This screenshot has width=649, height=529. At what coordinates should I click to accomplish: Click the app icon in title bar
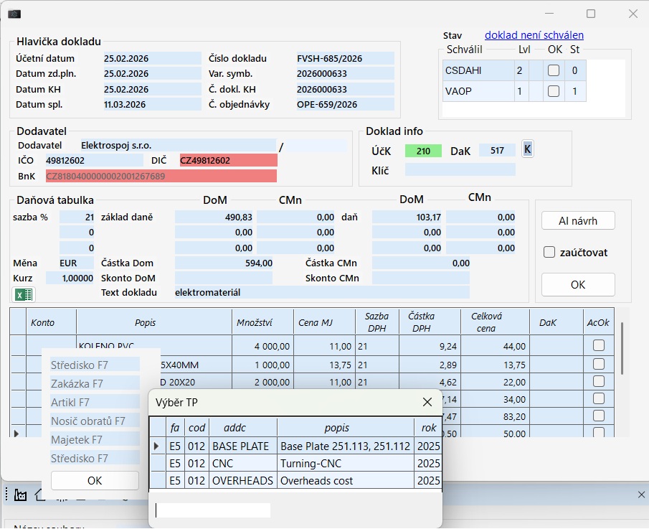[x=14, y=14]
